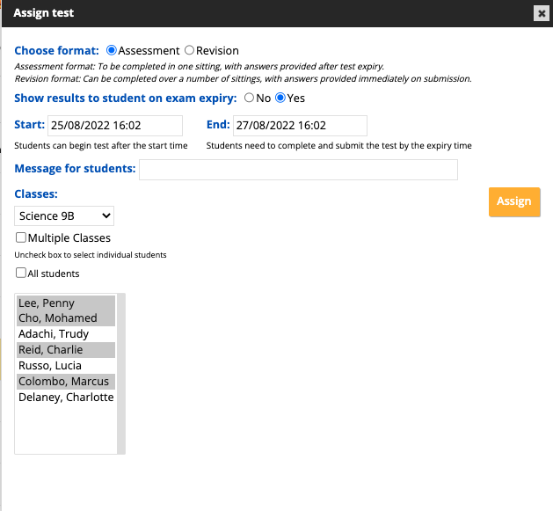The width and height of the screenshot is (553, 511).
Task: Click the orange Assign button
Action: pyautogui.click(x=514, y=202)
